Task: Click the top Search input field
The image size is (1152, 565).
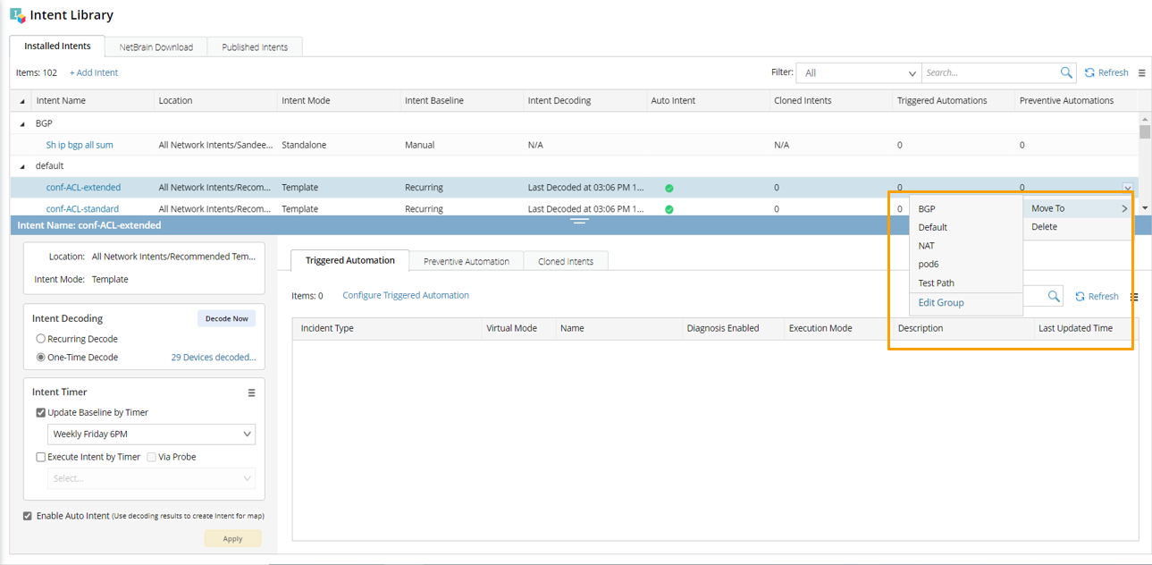Action: (x=990, y=73)
